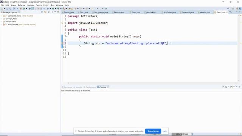
Task: Show the hidden editor tabs list
Action: tap(231, 12)
